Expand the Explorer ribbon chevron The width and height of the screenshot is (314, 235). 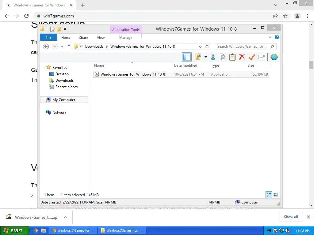[x=270, y=37]
